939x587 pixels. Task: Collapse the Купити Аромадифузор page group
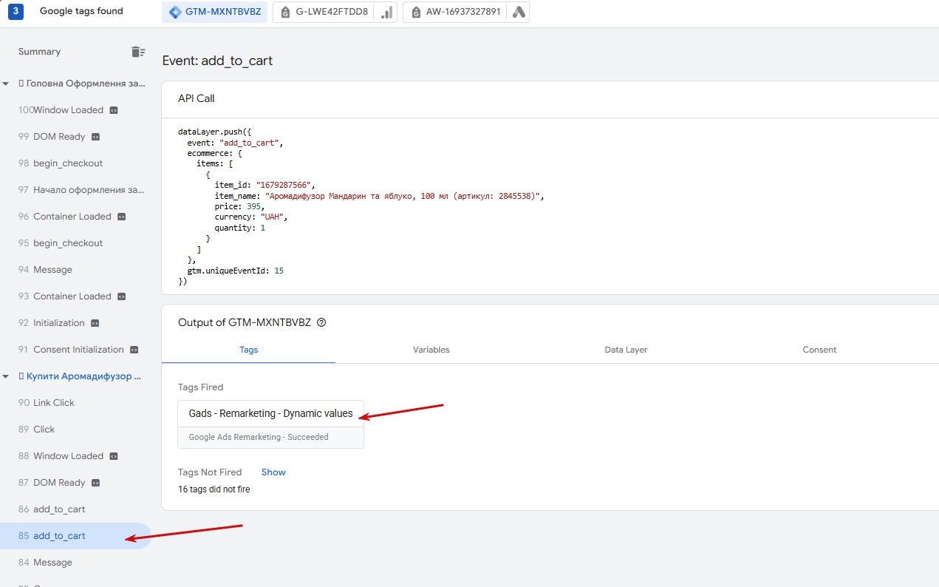(6, 377)
